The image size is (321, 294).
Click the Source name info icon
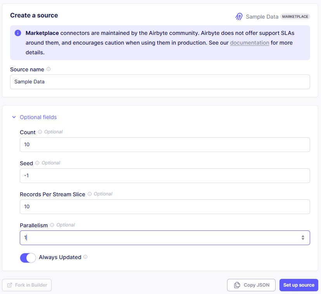pos(49,69)
